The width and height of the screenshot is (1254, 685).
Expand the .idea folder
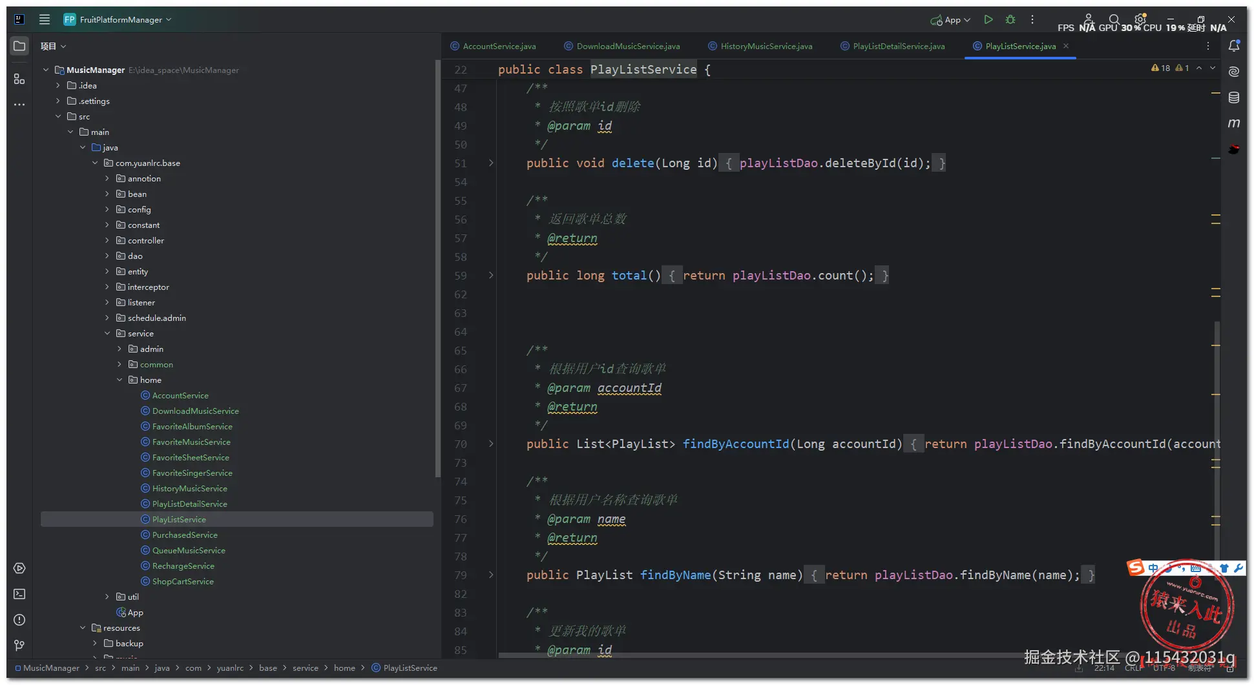[x=58, y=85]
